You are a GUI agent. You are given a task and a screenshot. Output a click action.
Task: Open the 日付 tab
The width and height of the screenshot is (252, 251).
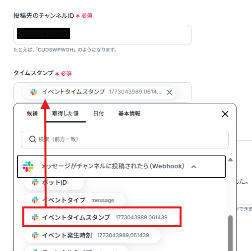[x=98, y=113]
